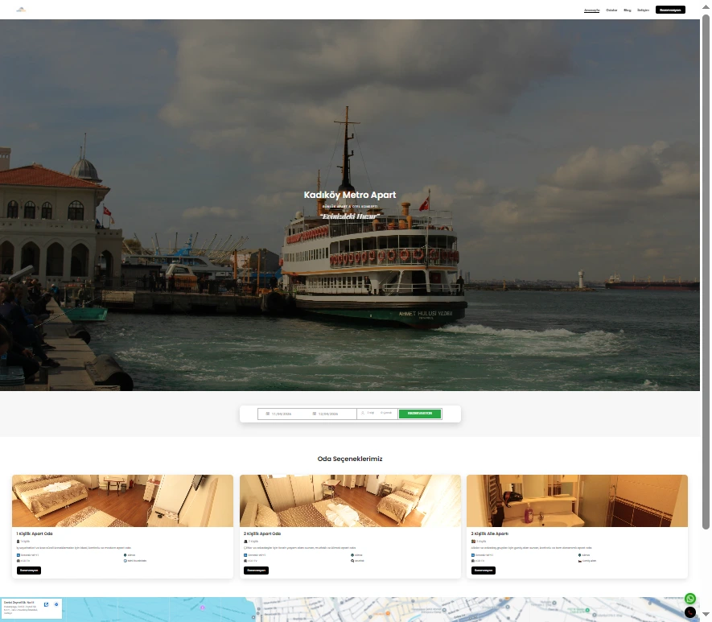The width and height of the screenshot is (712, 622).
Task: Open the guest count selector
Action: [x=377, y=413]
